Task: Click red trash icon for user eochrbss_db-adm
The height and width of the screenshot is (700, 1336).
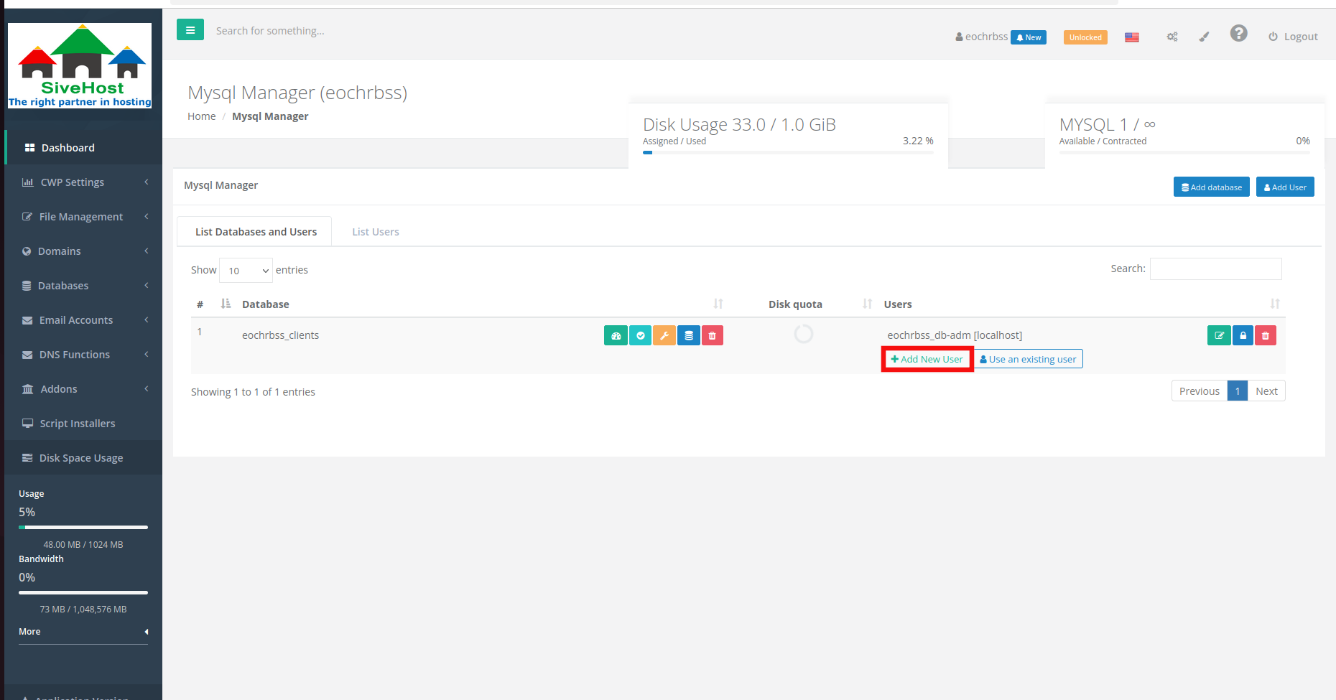Action: (x=1266, y=335)
